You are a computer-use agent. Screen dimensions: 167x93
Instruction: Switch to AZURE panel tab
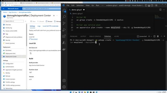(117, 36)
